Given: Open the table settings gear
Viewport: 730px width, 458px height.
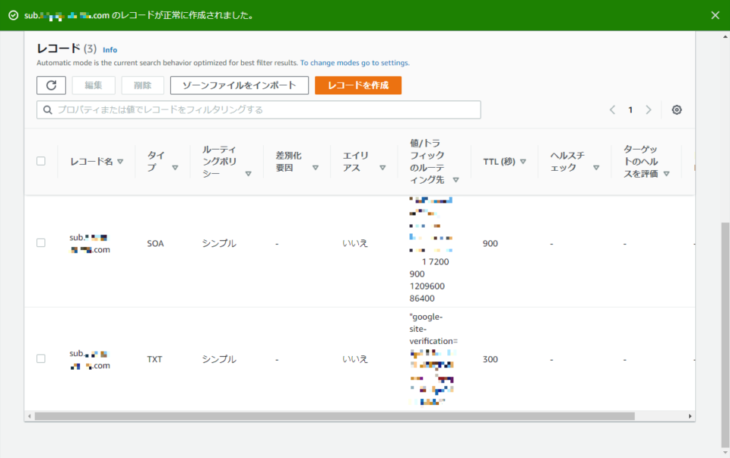Looking at the screenshot, I should click(676, 109).
